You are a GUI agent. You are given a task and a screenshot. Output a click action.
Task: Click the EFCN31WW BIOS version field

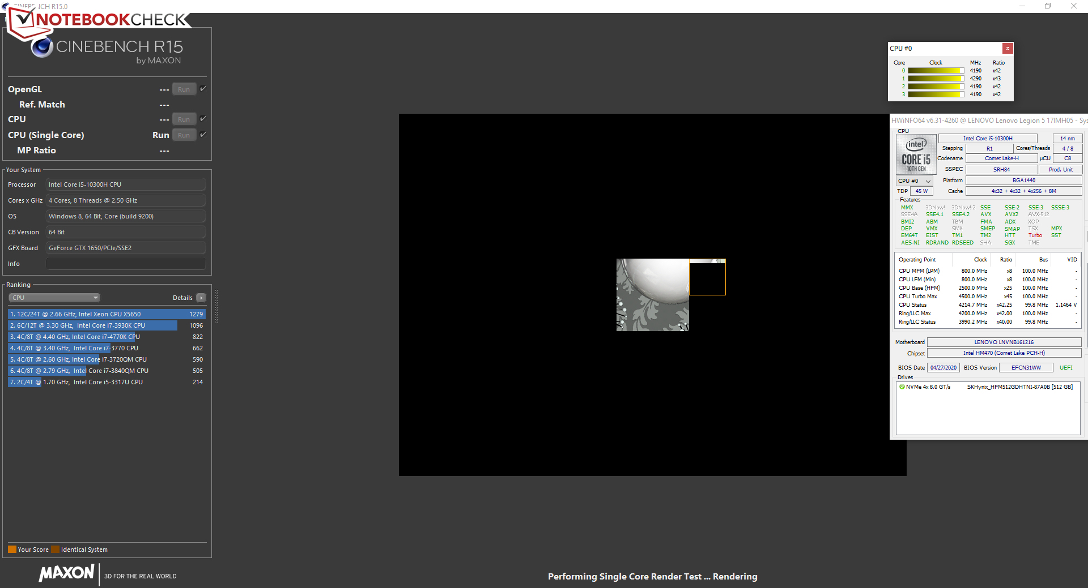tap(1026, 368)
